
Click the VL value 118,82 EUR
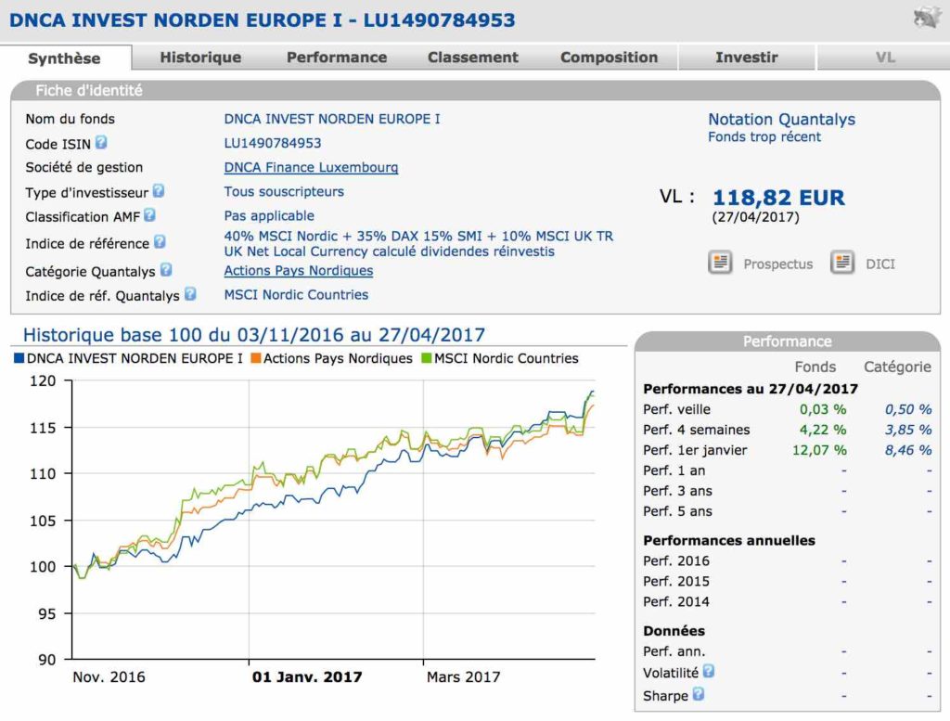(778, 198)
